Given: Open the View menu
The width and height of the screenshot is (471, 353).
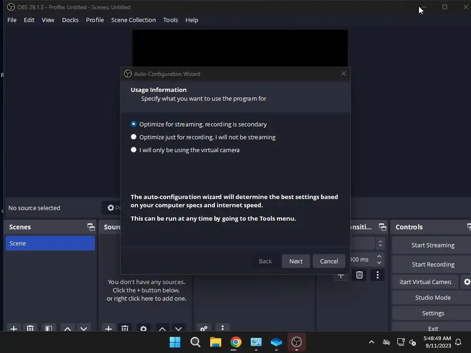Looking at the screenshot, I should click(48, 20).
